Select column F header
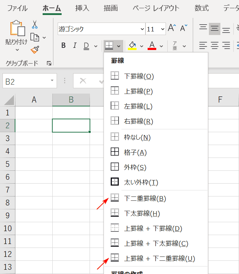Image resolution: width=239 pixels, height=274 pixels. [x=220, y=100]
